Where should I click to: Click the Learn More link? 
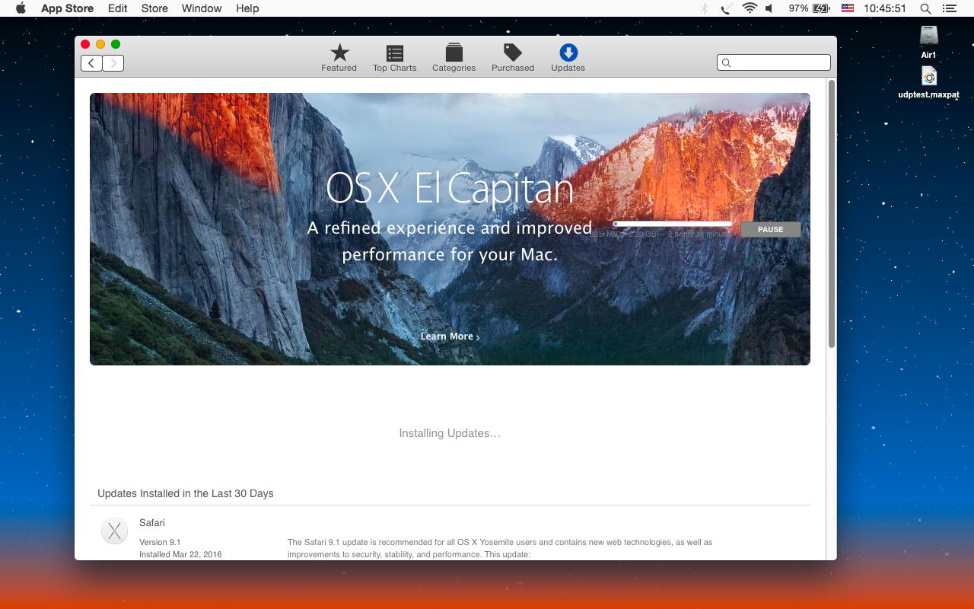point(450,336)
